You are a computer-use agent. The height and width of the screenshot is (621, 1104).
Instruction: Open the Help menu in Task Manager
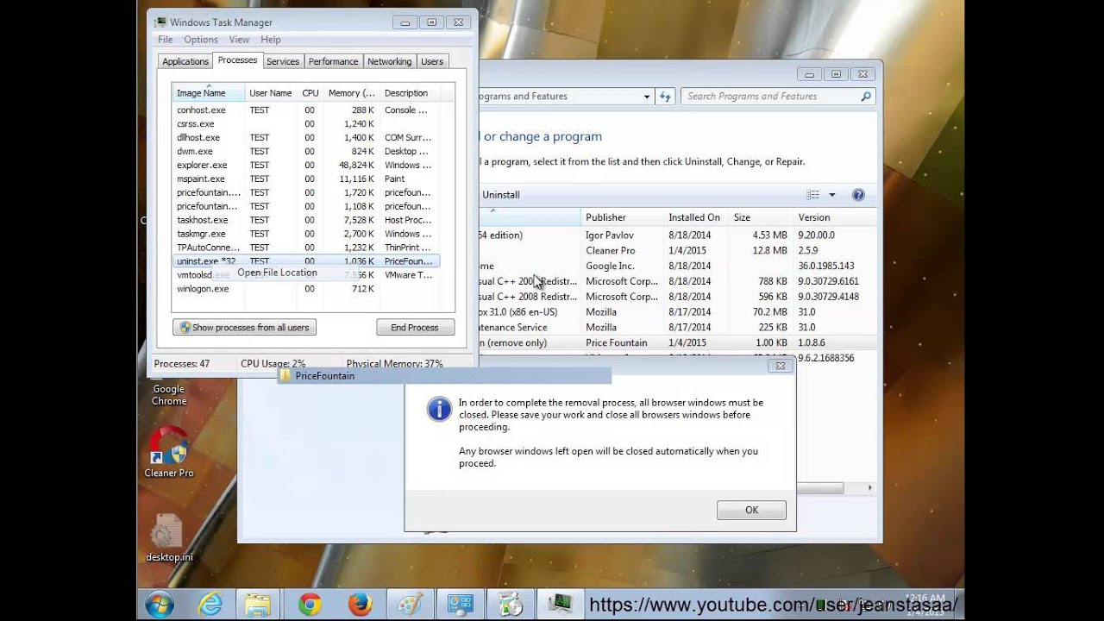pyautogui.click(x=271, y=40)
